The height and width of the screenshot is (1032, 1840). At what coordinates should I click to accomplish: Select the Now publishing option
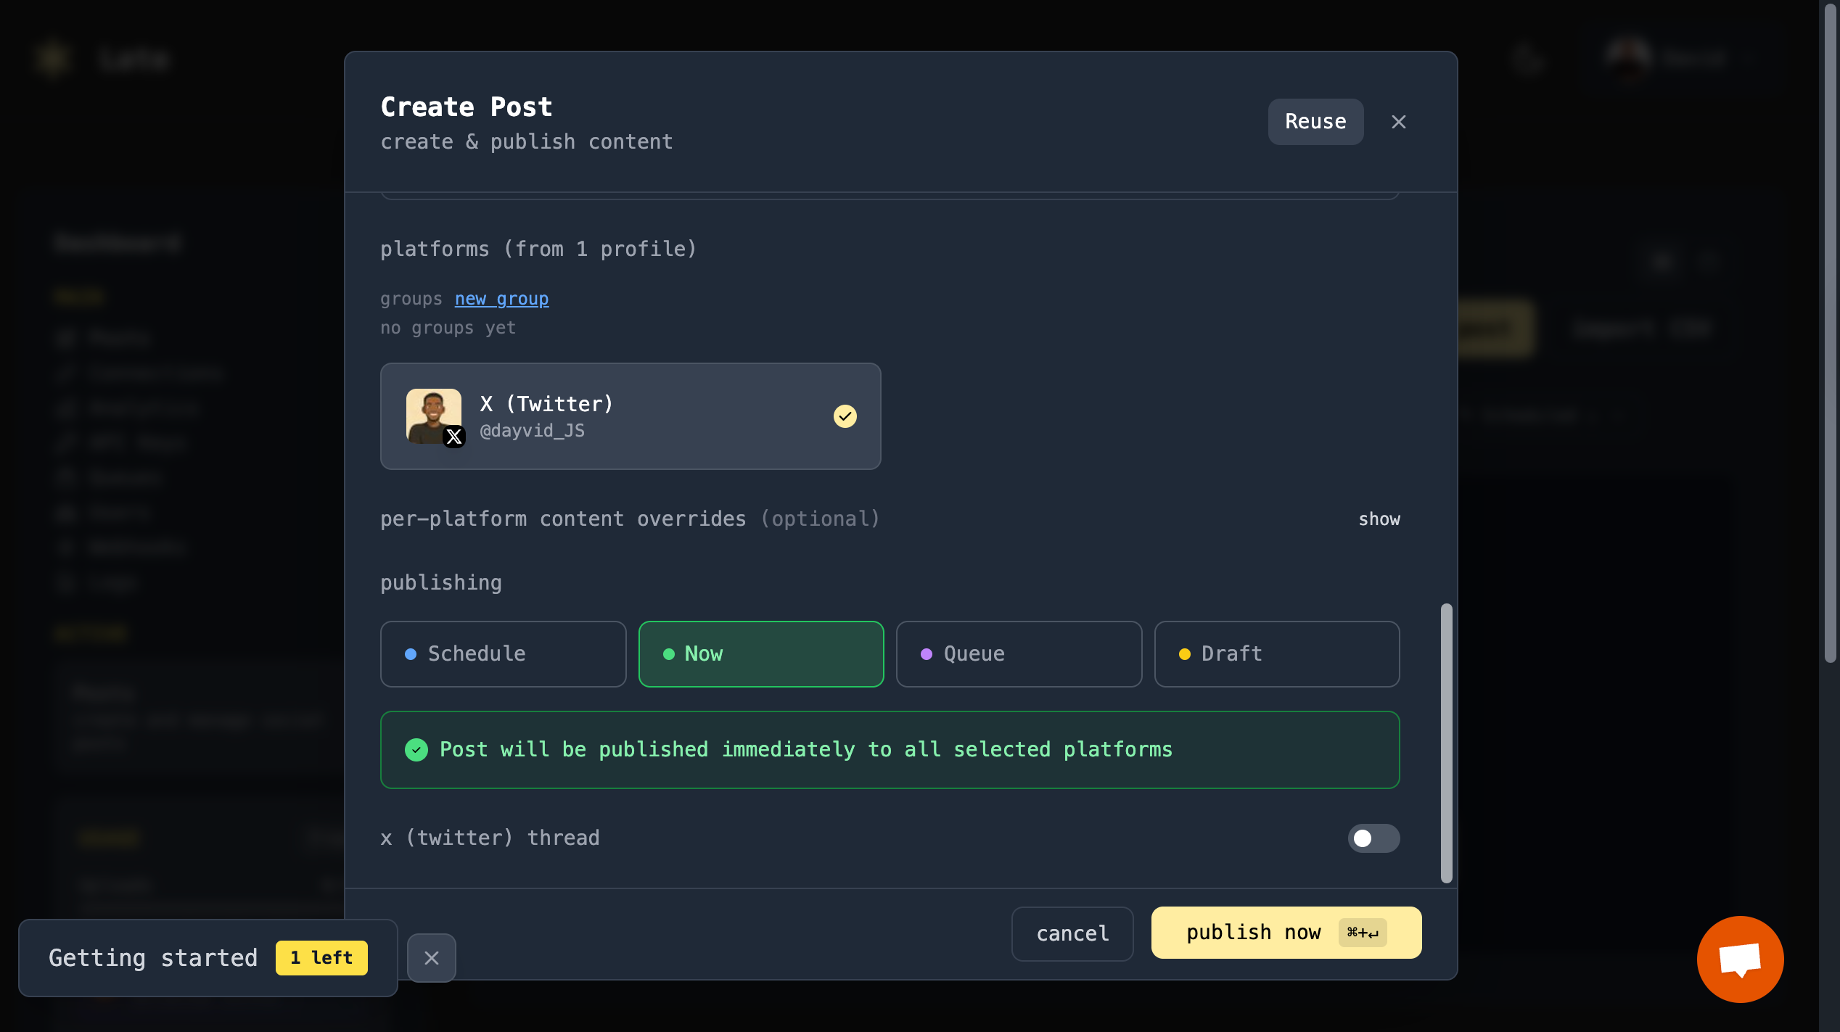click(760, 653)
